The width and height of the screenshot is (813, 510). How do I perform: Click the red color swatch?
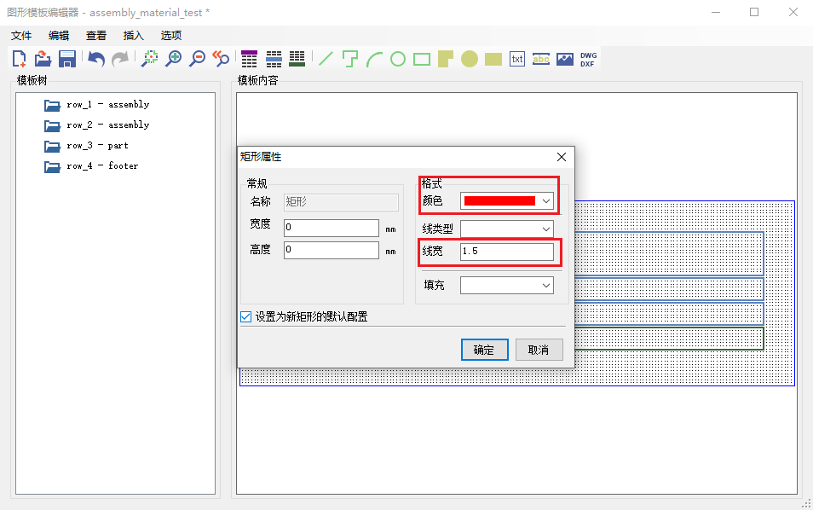click(499, 200)
